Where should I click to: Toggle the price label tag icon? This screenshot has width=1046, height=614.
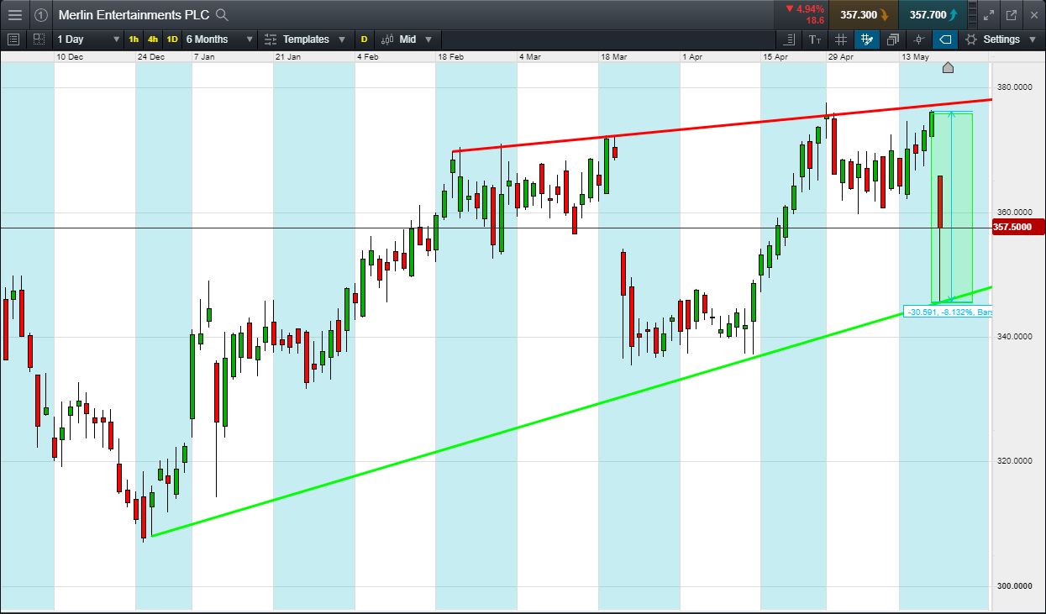pyautogui.click(x=945, y=39)
